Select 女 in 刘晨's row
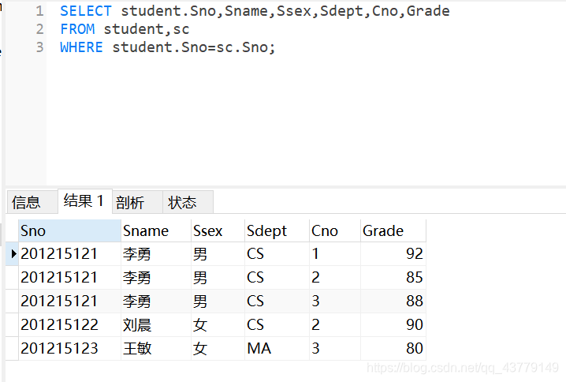This screenshot has height=382, width=566. click(218, 325)
